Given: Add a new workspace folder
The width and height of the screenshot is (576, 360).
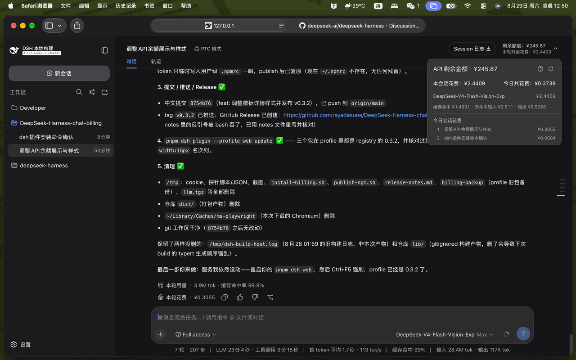Looking at the screenshot, I should (105, 92).
